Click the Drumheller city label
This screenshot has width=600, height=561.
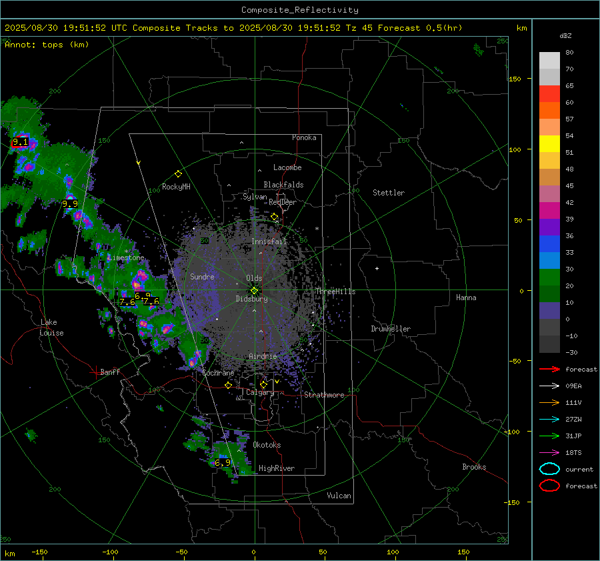[x=390, y=329]
